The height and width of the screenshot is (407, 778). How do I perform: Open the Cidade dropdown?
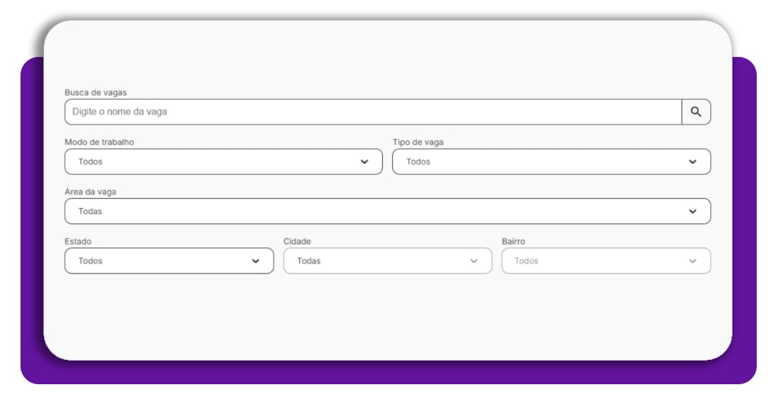(x=387, y=260)
